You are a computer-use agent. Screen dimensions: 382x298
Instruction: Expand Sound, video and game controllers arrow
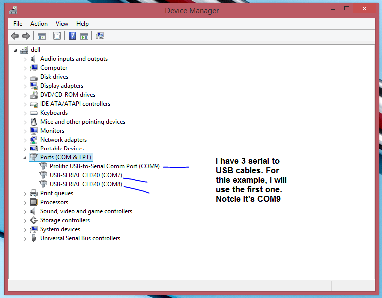tap(25, 212)
